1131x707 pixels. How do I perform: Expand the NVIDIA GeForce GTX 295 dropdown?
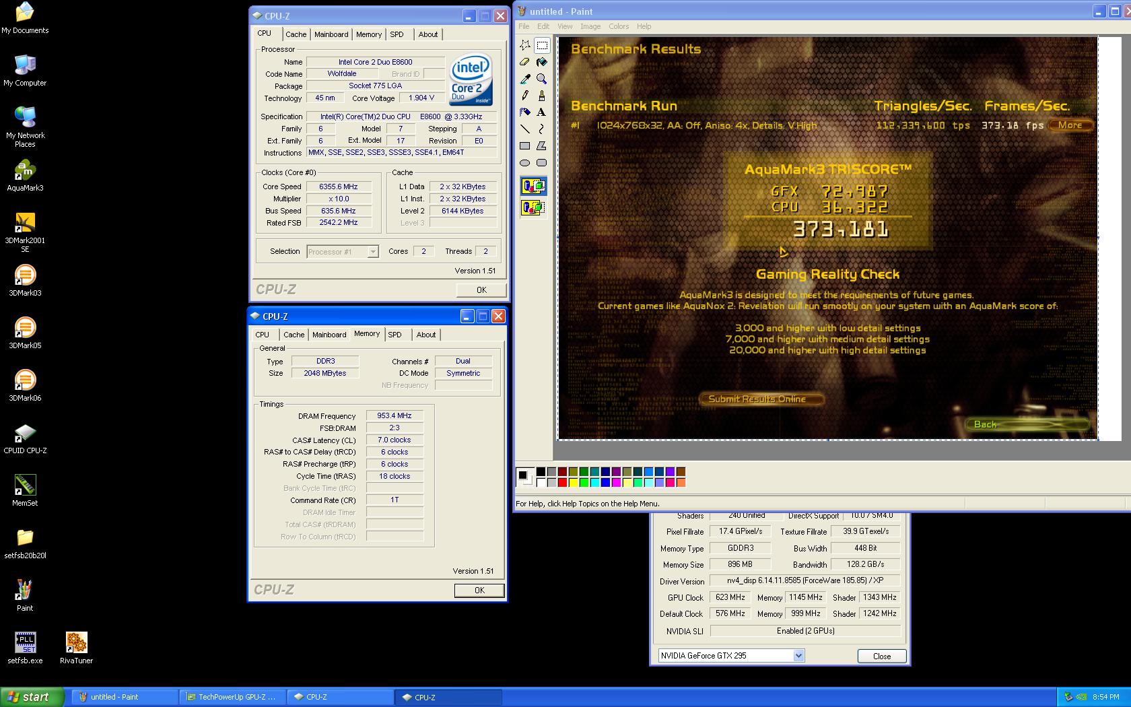tap(798, 656)
